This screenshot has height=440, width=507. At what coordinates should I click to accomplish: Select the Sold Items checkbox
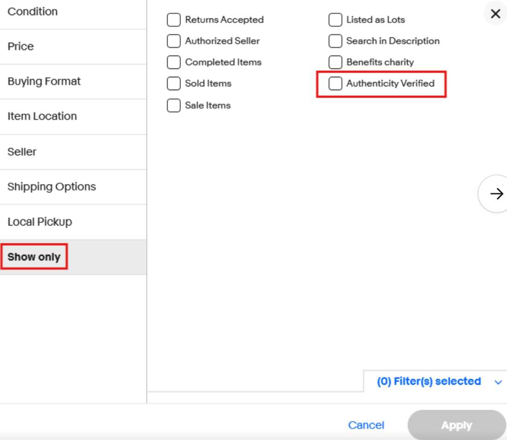click(174, 83)
